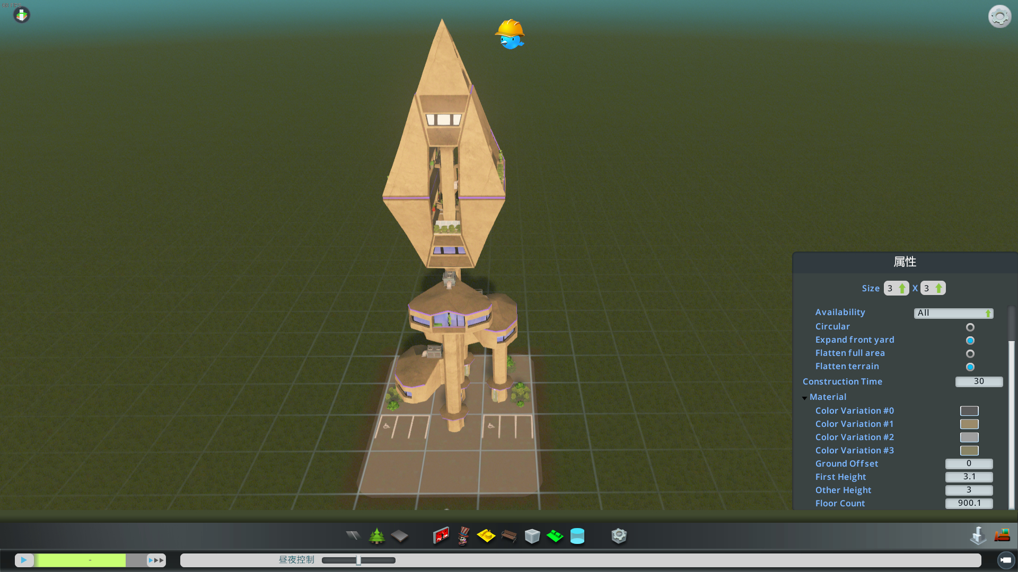This screenshot has height=572, width=1018.
Task: Click the Ground Offset label
Action: [x=846, y=464]
